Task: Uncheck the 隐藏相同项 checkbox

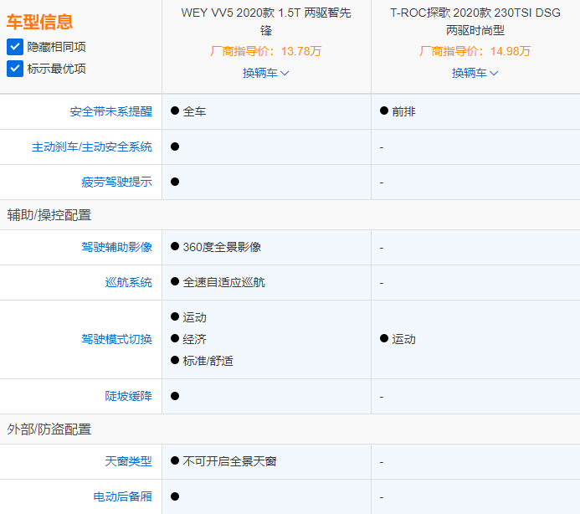Action: coord(15,47)
